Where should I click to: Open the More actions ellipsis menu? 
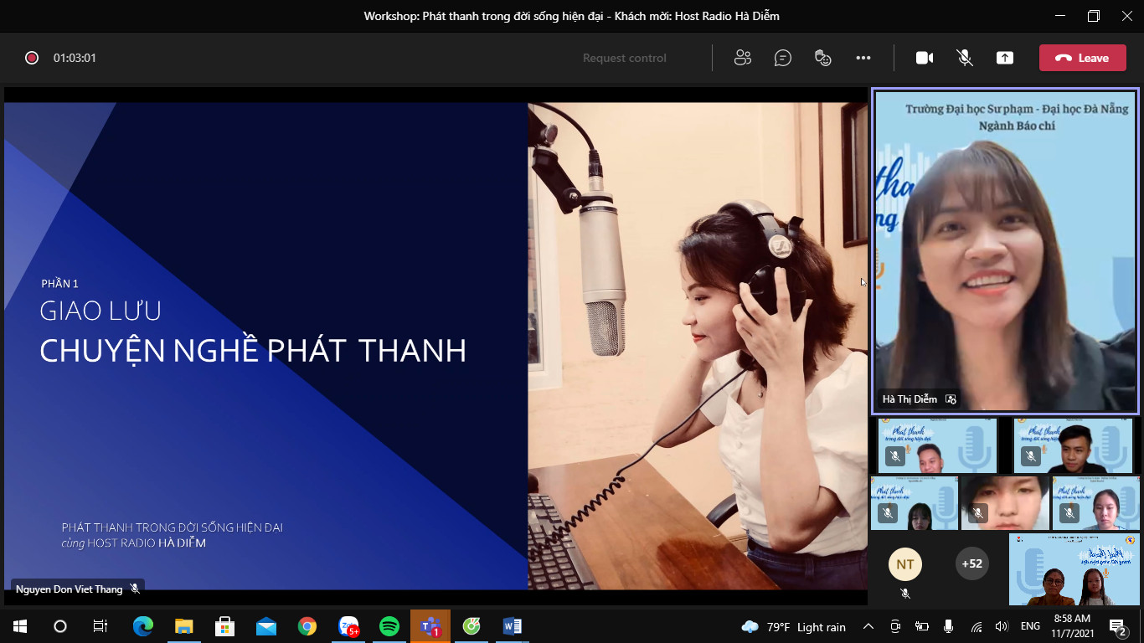[863, 58]
